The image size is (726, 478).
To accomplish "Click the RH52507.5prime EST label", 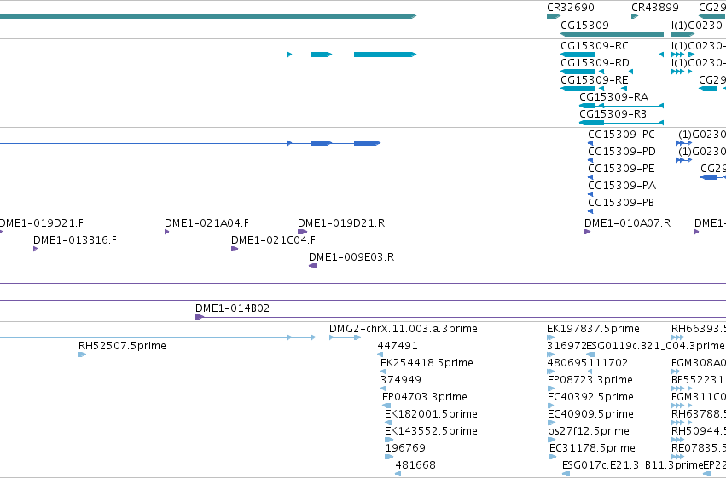I will pos(122,346).
